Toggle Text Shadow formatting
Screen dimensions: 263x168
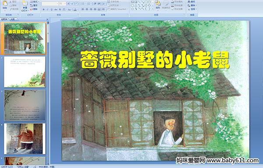(x=60, y=10)
